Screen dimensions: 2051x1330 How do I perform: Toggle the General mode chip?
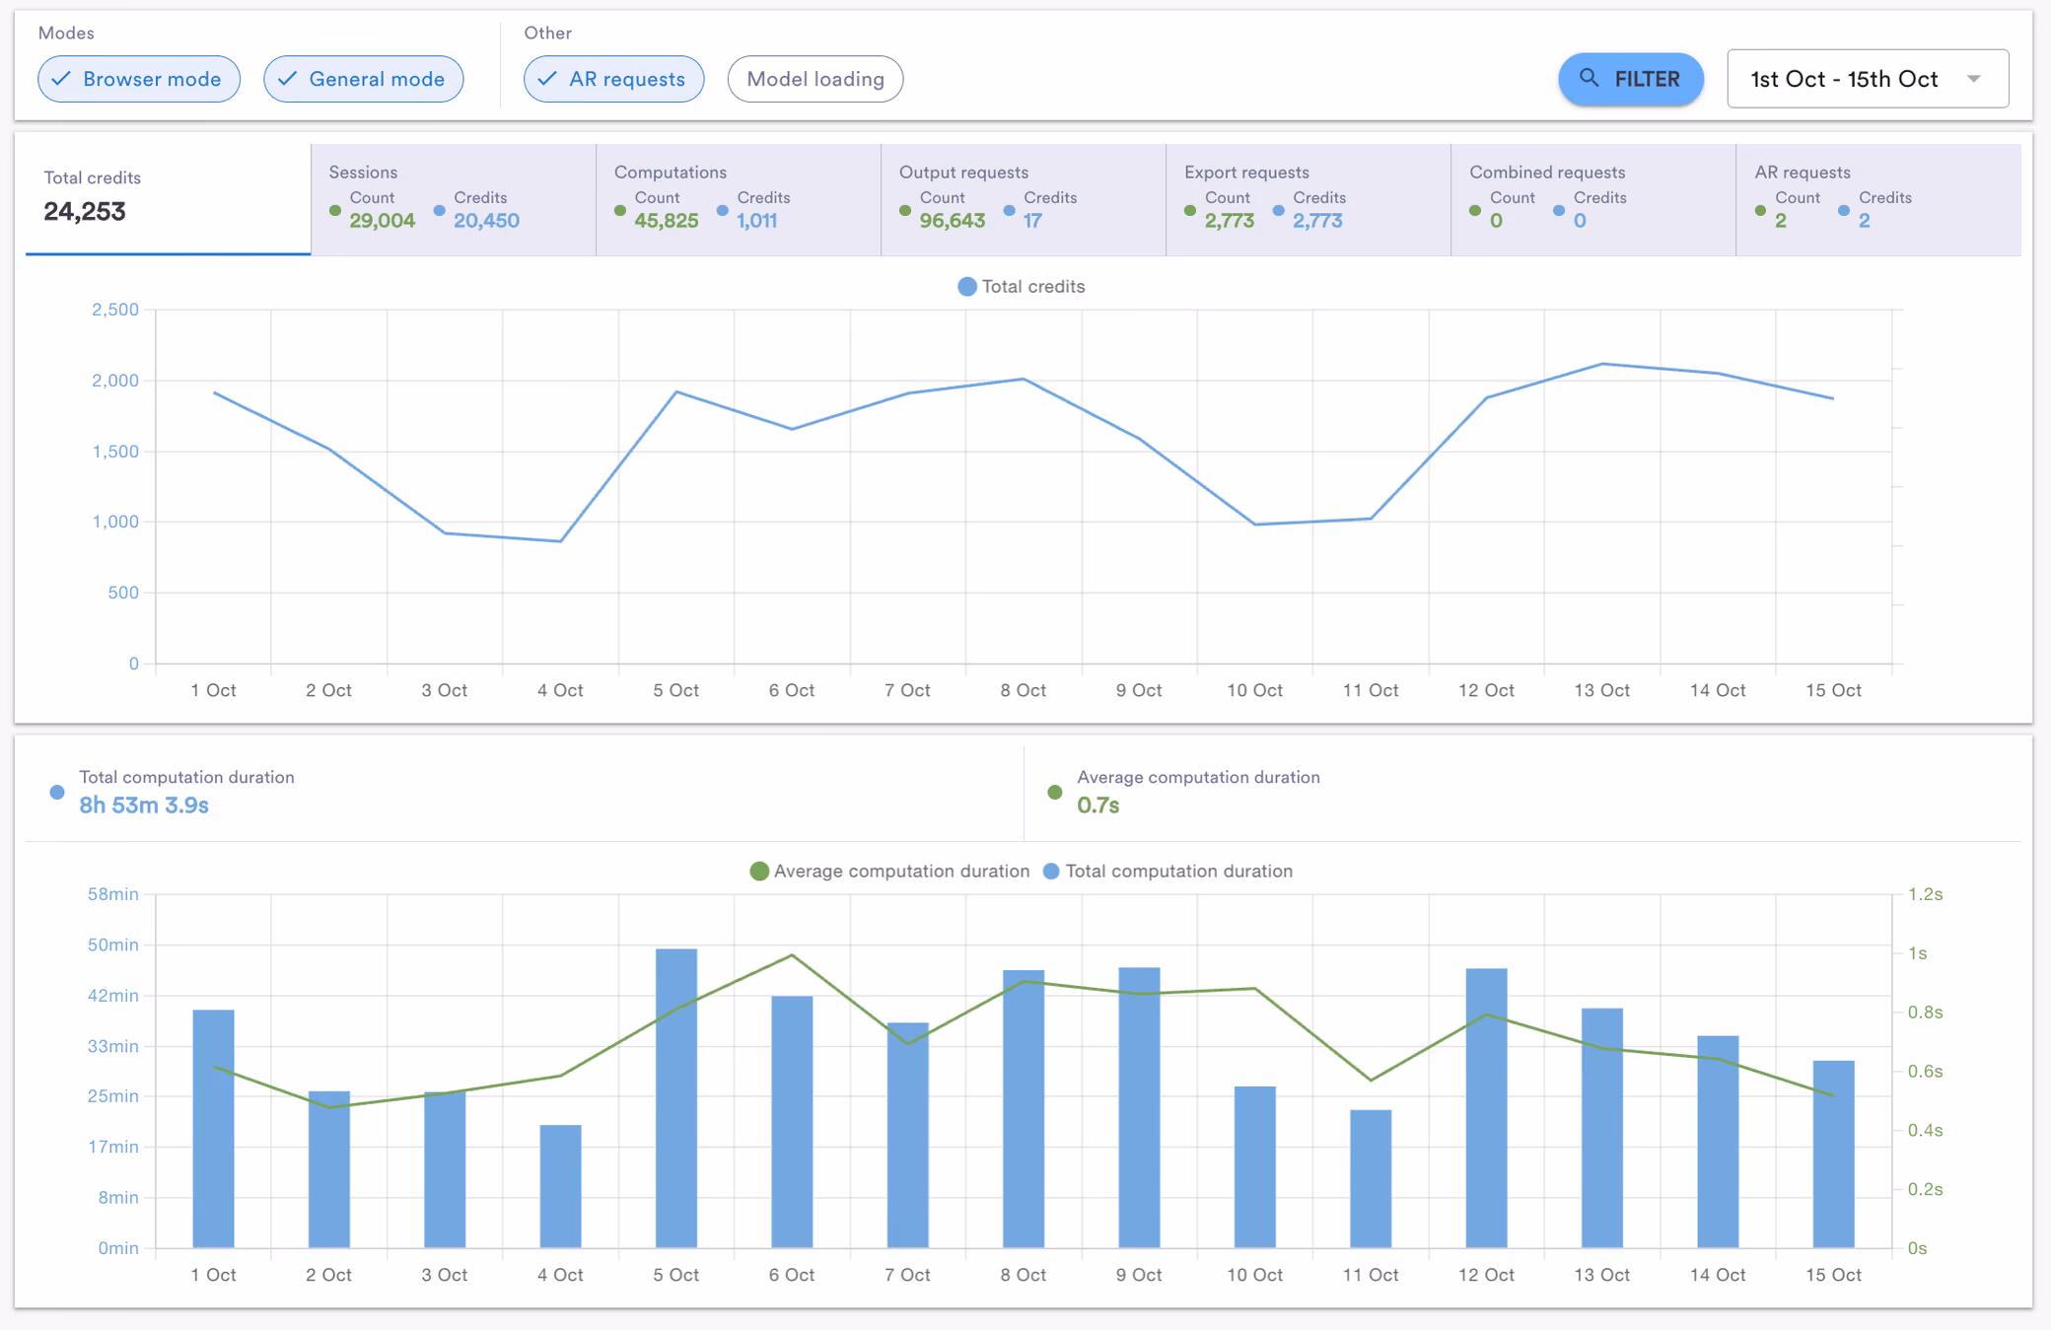364,79
